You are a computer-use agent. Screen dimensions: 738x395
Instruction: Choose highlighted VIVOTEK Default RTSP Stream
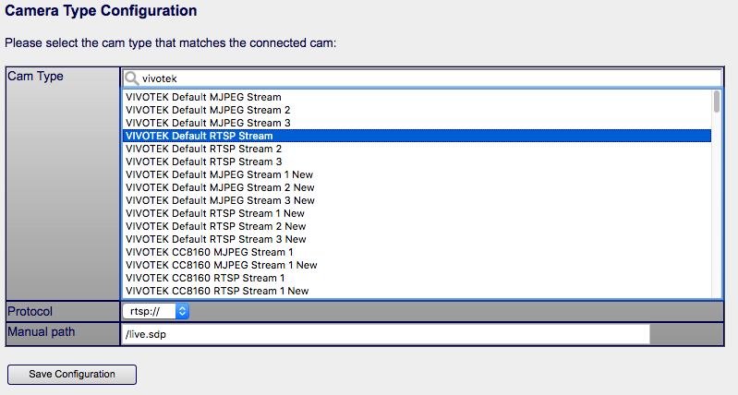pyautogui.click(x=417, y=136)
